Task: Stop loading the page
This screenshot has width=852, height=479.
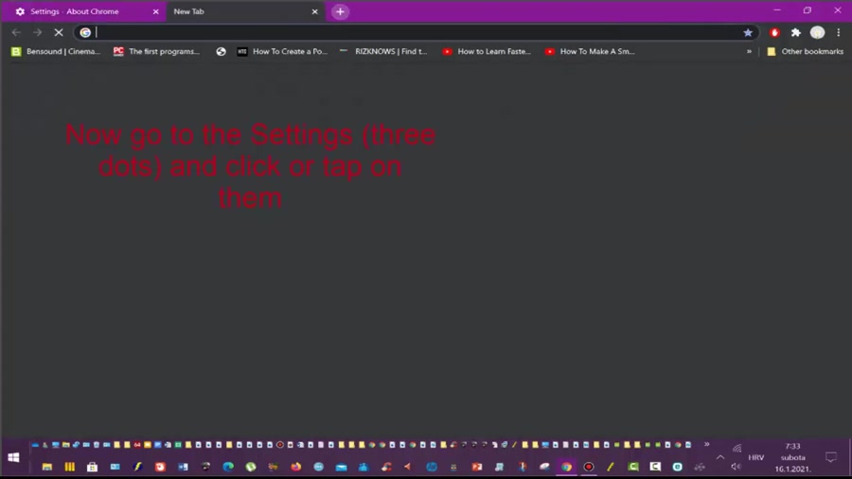Action: [58, 32]
